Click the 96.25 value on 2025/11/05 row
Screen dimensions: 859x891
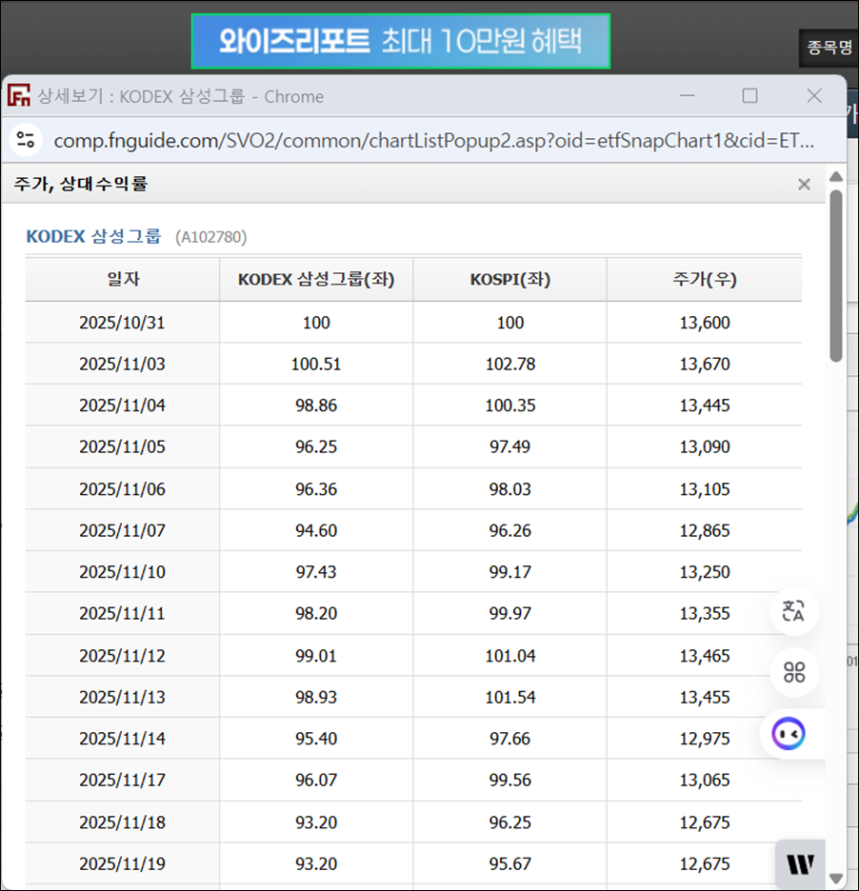pyautogui.click(x=316, y=446)
